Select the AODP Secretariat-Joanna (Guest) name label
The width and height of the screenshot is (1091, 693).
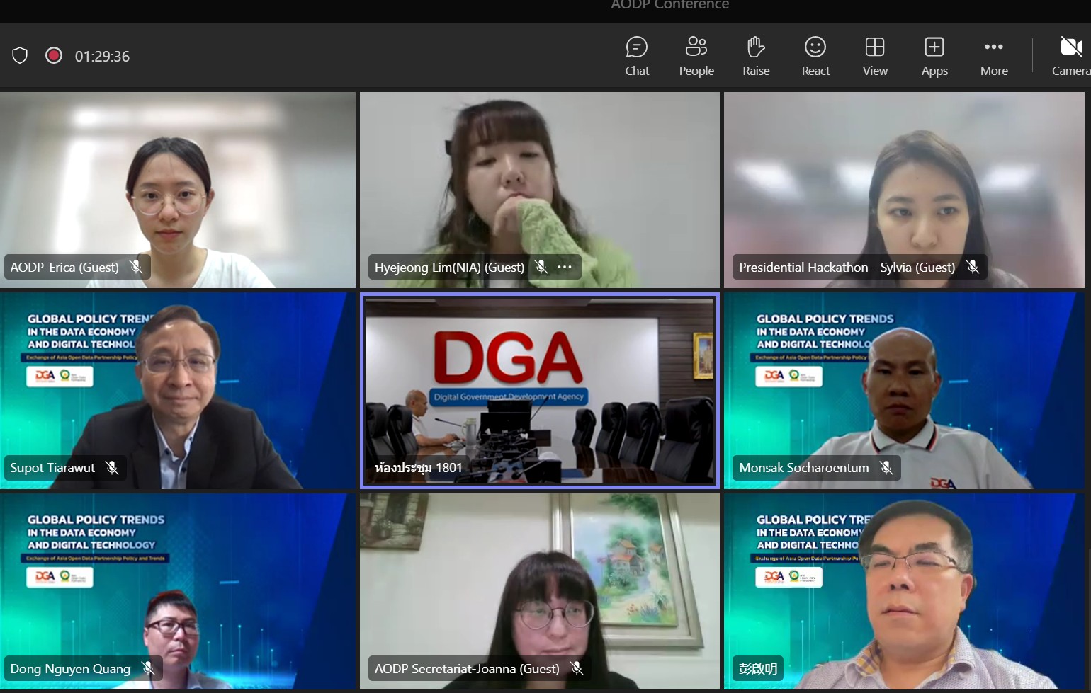pyautogui.click(x=467, y=669)
